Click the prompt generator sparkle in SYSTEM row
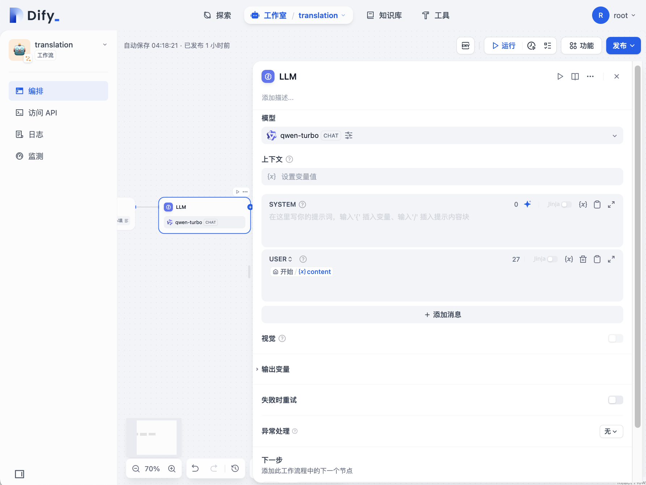 [x=528, y=204]
